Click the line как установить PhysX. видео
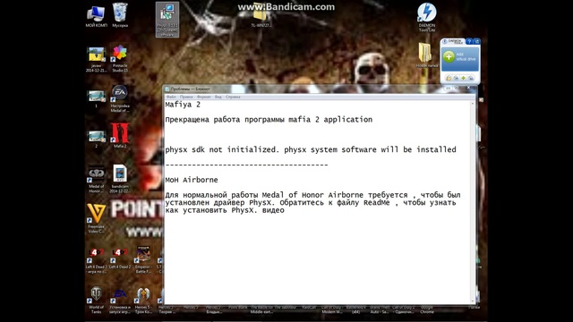 (x=225, y=210)
